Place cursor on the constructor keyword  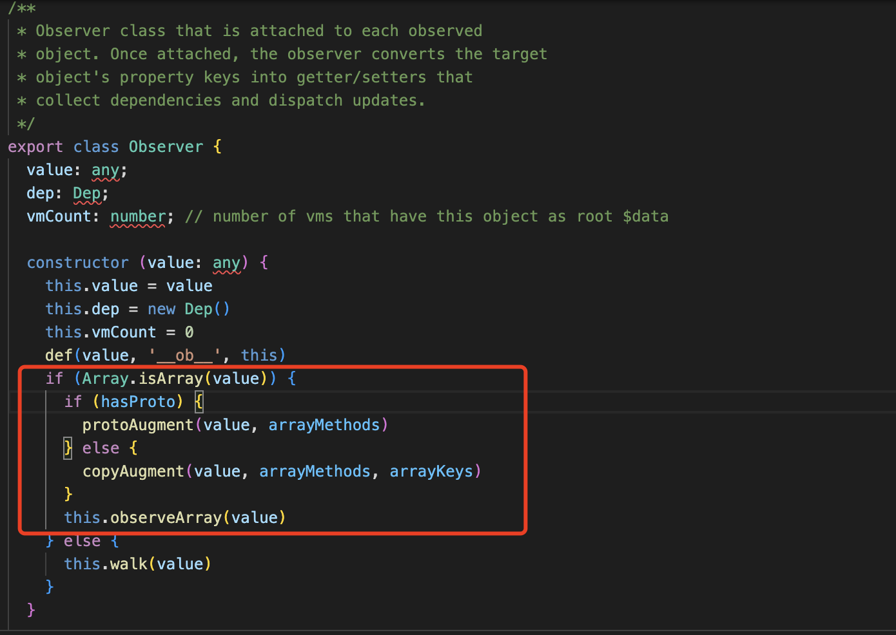click(x=77, y=263)
